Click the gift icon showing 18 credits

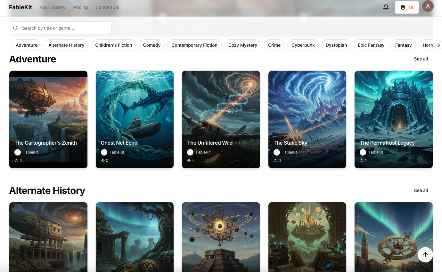(407, 7)
